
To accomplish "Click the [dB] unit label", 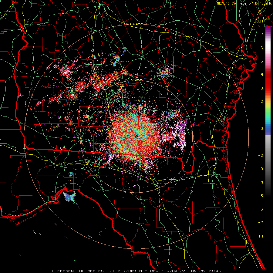I will tap(259, 21).
